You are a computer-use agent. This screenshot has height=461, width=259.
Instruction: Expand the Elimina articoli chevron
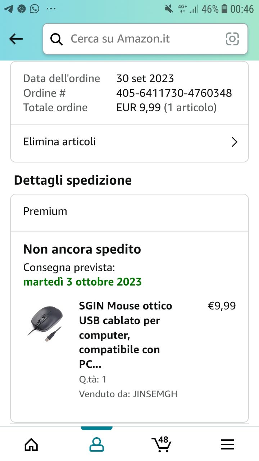coord(234,142)
